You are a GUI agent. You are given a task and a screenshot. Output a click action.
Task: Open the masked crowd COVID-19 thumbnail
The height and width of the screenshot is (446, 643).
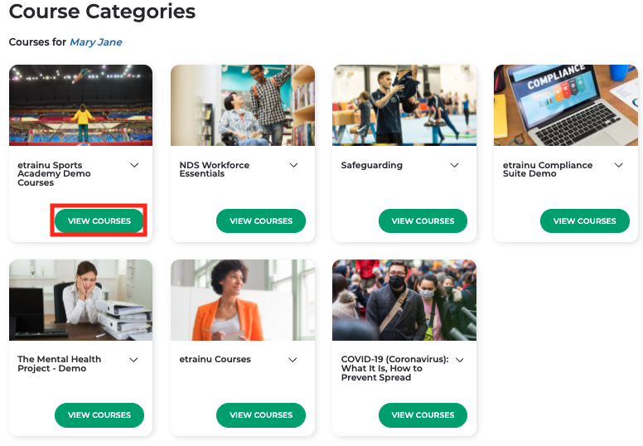pyautogui.click(x=404, y=299)
